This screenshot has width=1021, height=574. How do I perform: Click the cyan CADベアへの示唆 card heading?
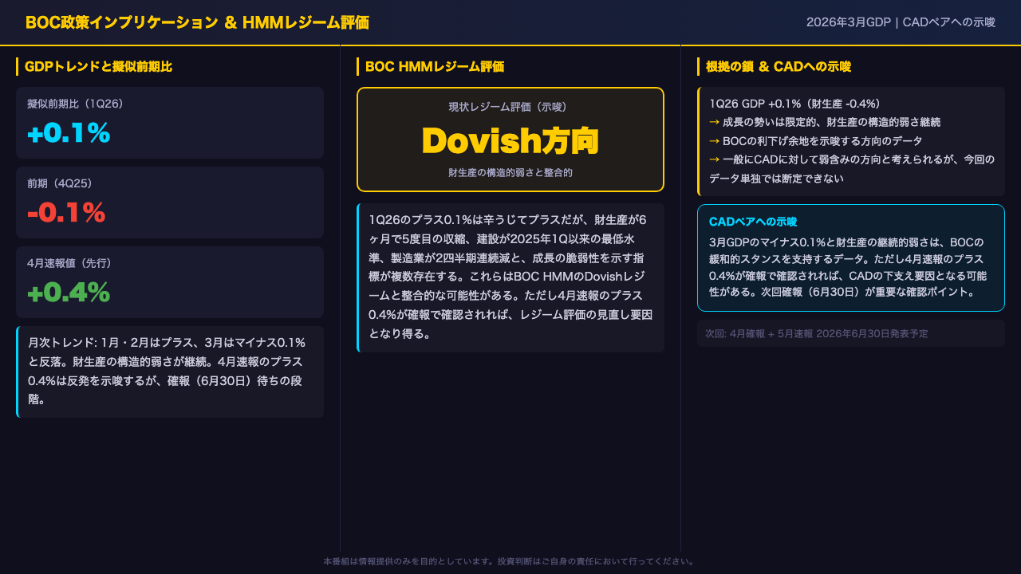point(753,222)
